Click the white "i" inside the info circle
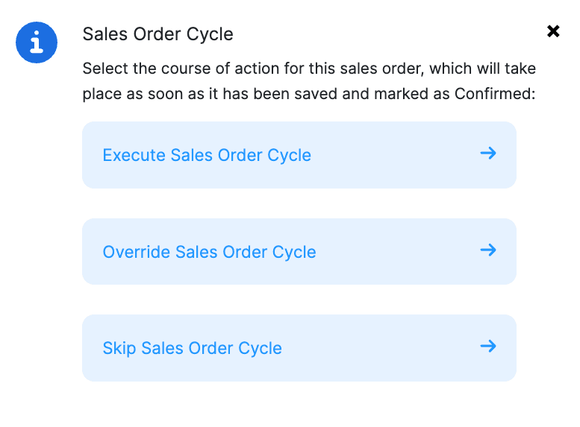 [x=37, y=42]
